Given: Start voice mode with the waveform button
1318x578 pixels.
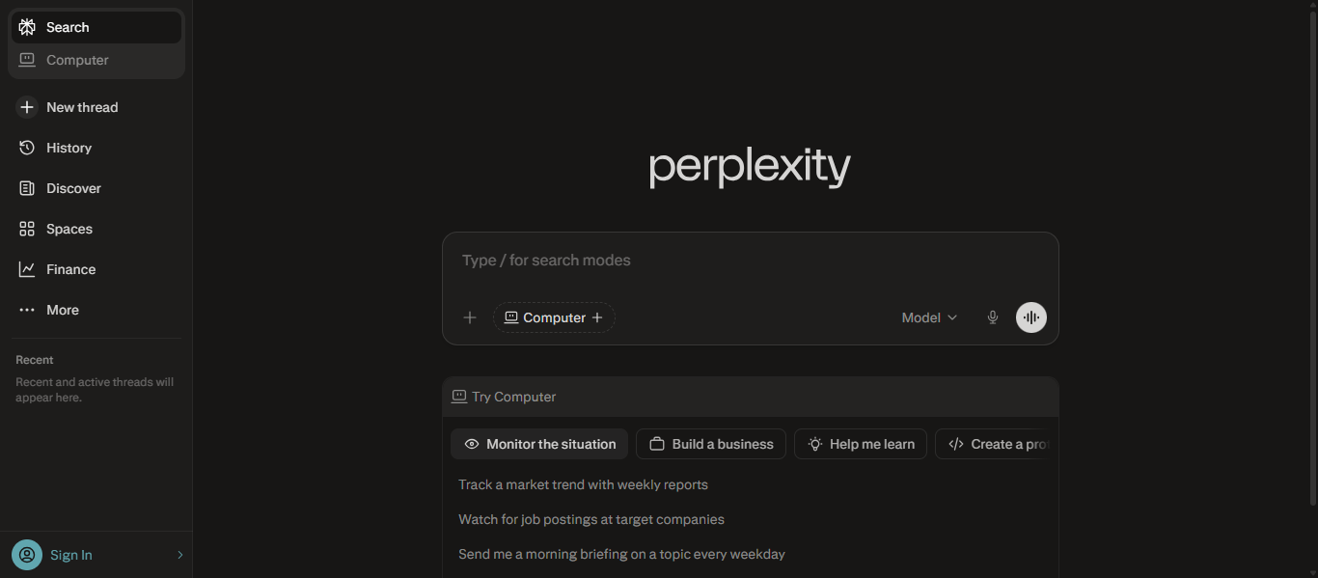Looking at the screenshot, I should coord(1030,317).
